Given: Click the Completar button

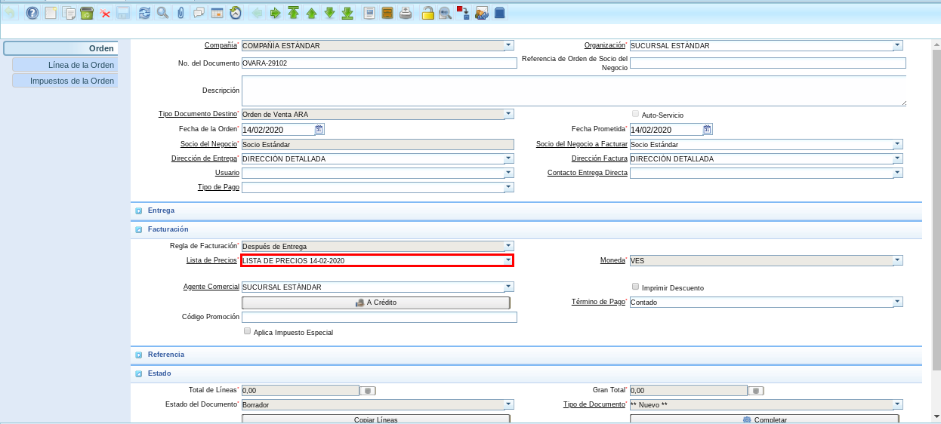Looking at the screenshot, I should tap(764, 419).
